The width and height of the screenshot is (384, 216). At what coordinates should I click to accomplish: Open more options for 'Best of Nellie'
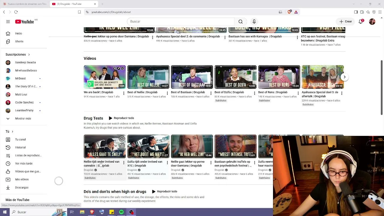tap(167, 93)
